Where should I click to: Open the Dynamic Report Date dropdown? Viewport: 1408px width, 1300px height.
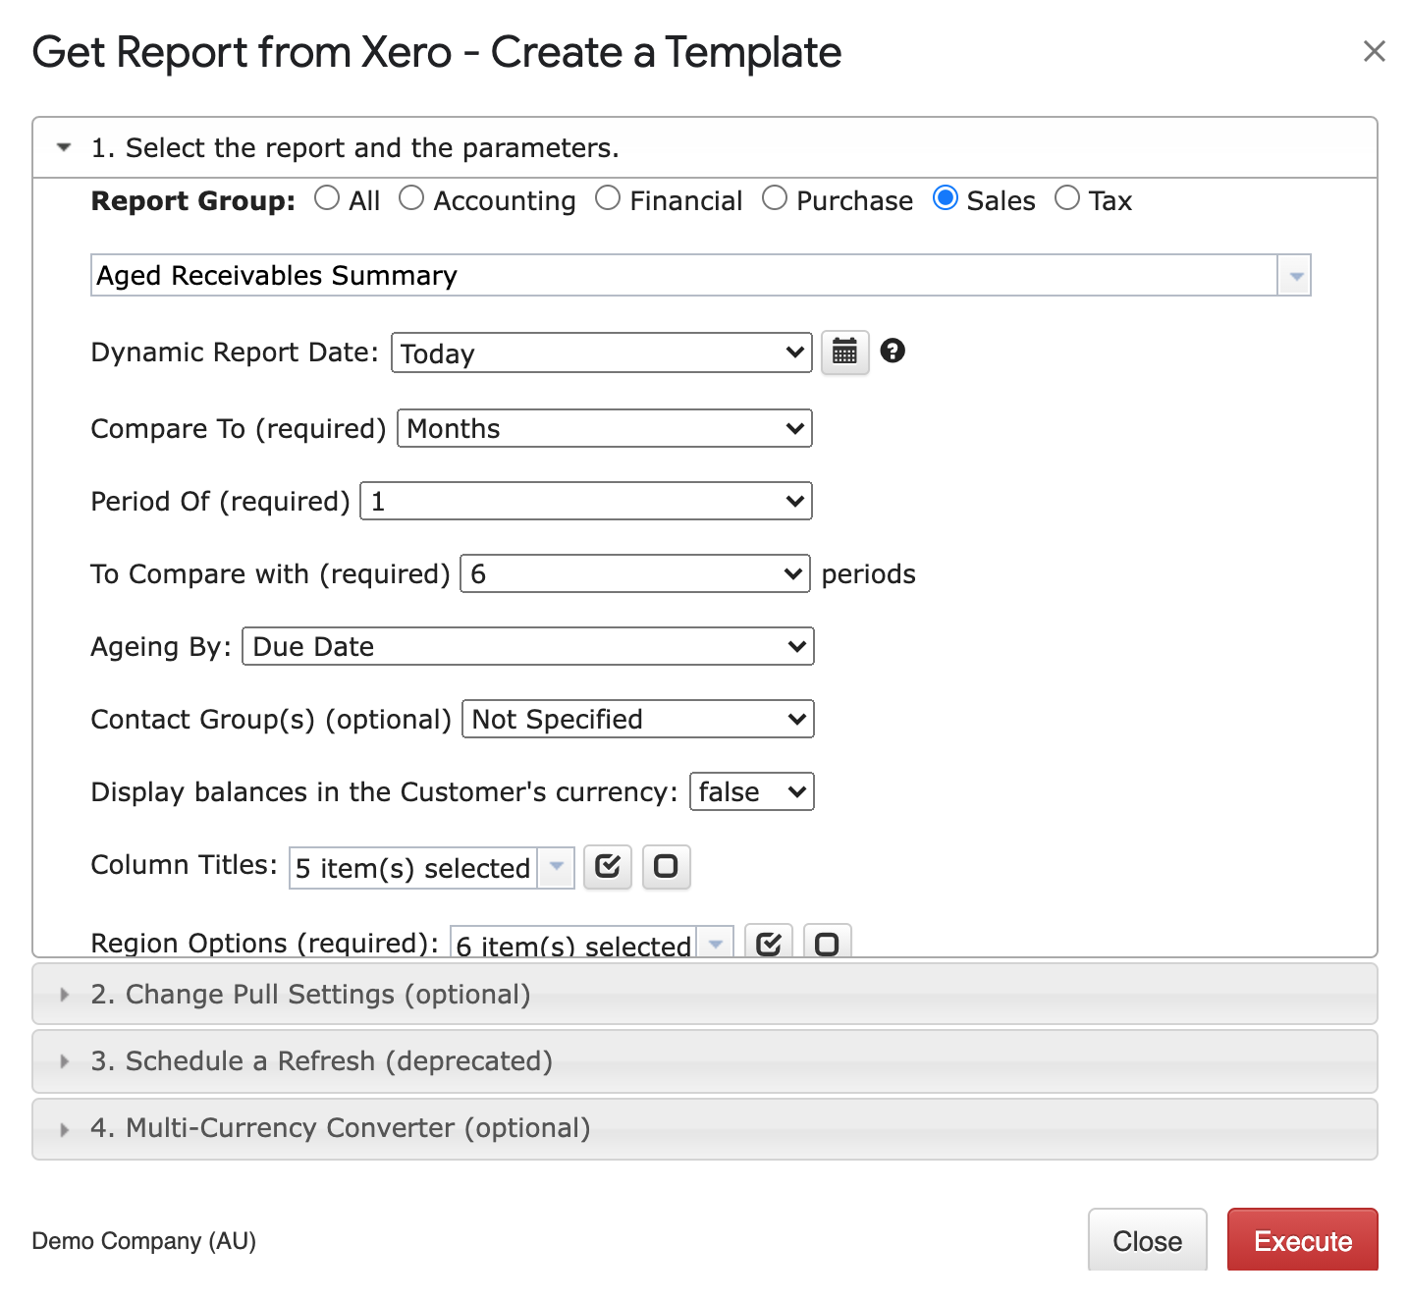pos(601,352)
